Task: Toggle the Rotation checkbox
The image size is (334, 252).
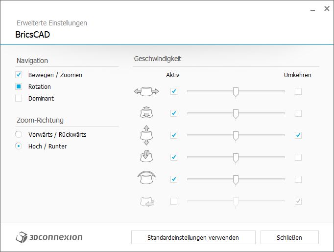Action: tap(19, 86)
